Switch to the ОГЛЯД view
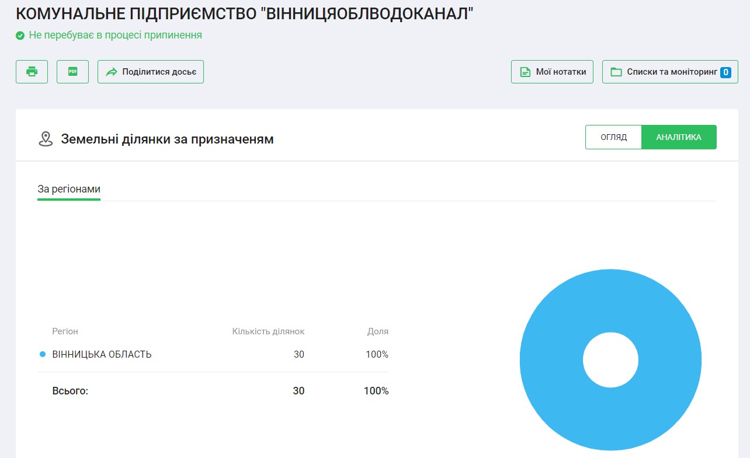 click(613, 137)
